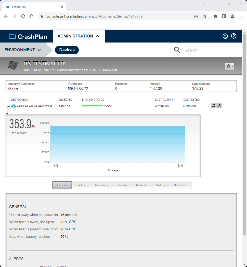Click the blue storage chart area
The image size is (247, 267).
[118, 145]
